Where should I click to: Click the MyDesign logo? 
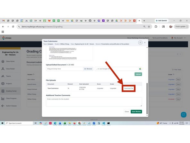point(7,38)
